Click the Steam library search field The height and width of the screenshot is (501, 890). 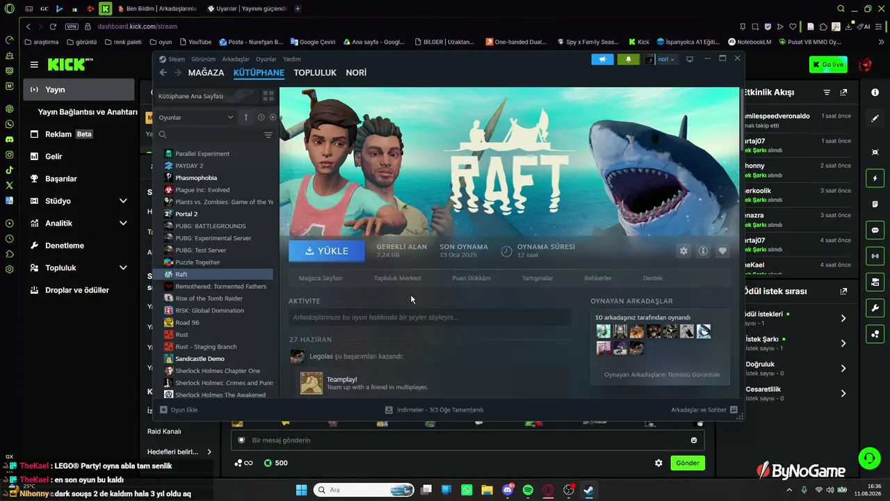pos(209,135)
